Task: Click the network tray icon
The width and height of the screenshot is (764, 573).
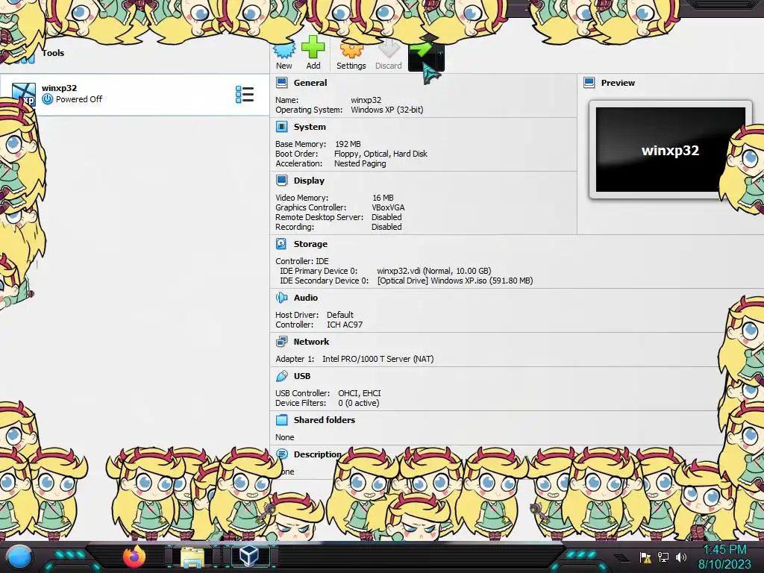Action: pyautogui.click(x=663, y=557)
